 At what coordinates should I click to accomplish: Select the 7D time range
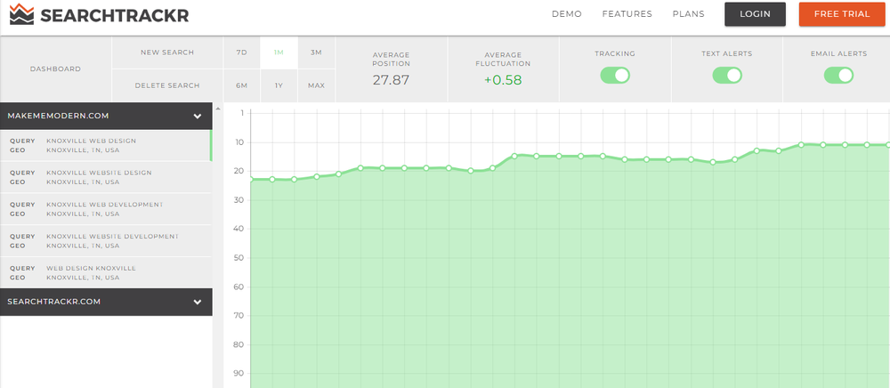(242, 53)
